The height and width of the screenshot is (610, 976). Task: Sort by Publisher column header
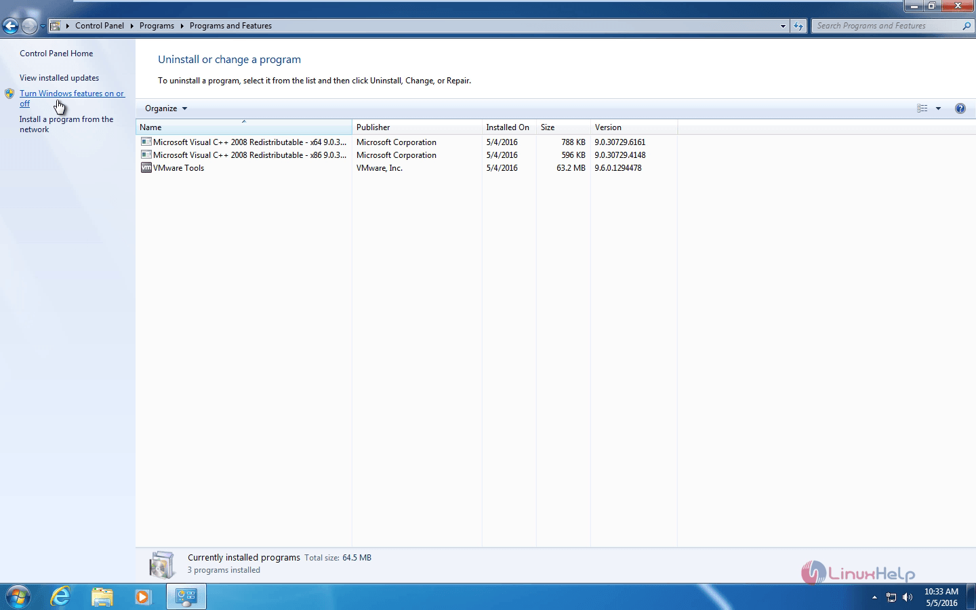[x=417, y=127]
